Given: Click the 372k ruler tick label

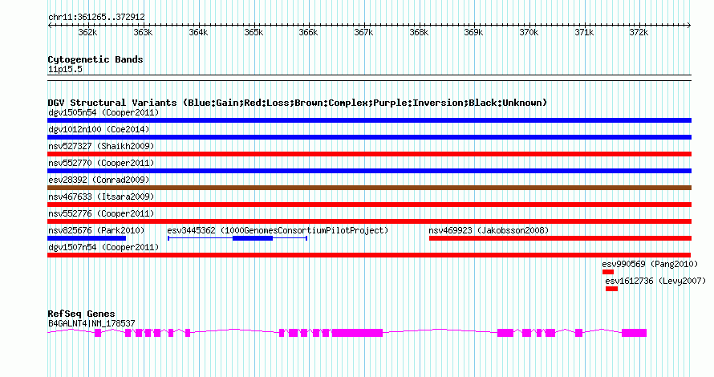Looking at the screenshot, I should pyautogui.click(x=639, y=32).
